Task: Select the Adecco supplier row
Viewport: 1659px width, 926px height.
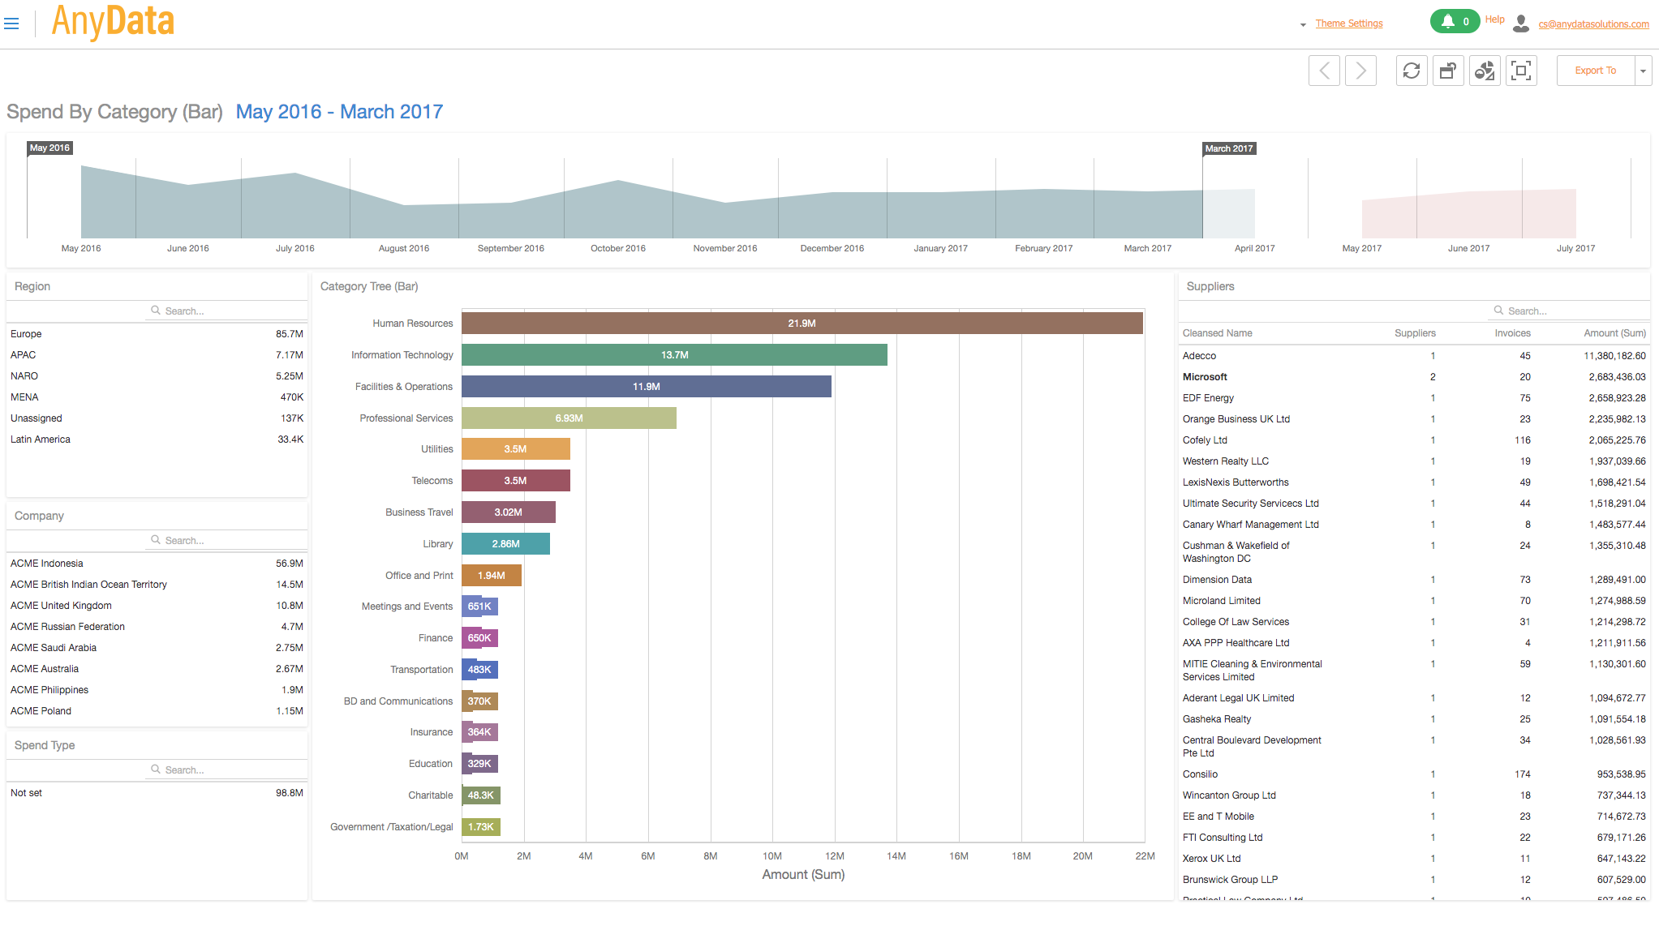Action: pos(1414,356)
